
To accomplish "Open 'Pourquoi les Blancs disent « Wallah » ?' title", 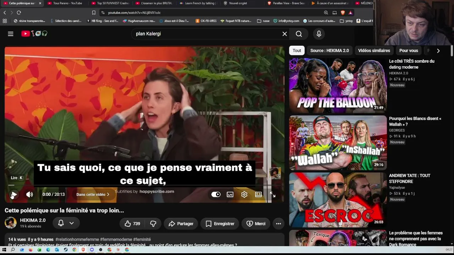I will coord(415,121).
